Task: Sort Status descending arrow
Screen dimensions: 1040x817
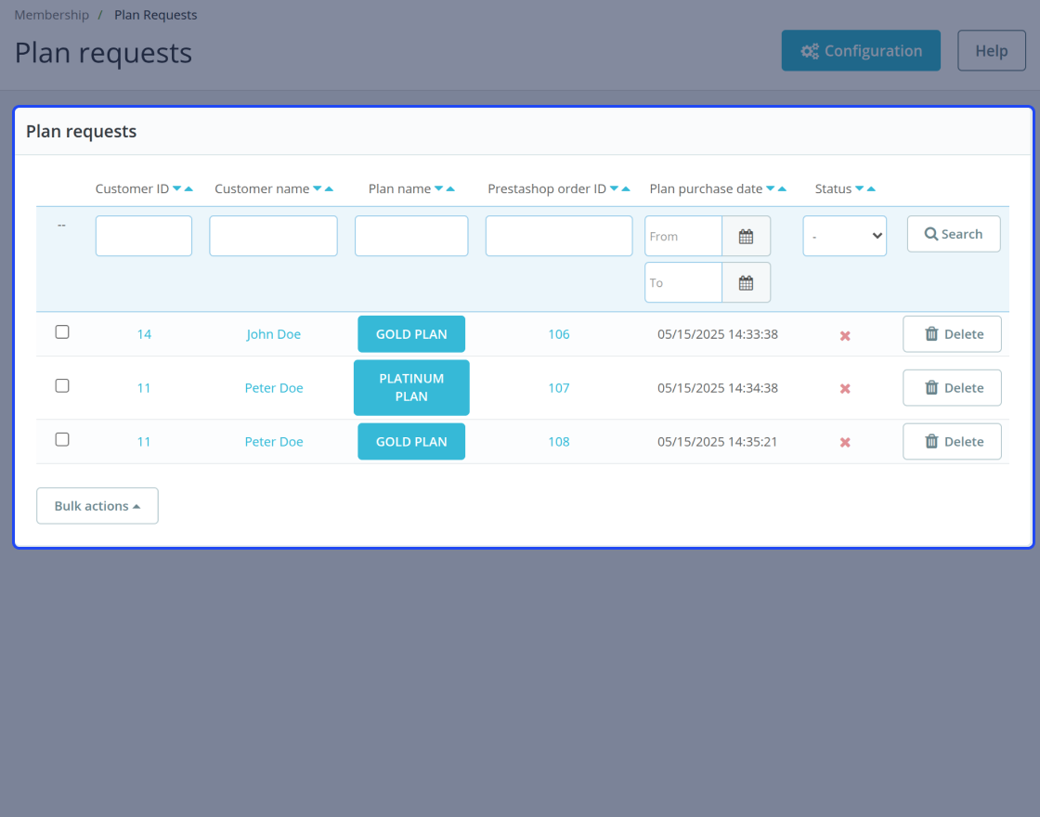Action: [860, 189]
